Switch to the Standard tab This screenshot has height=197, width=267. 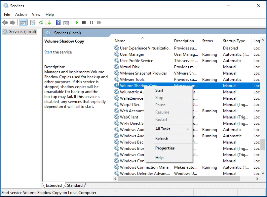pyautogui.click(x=75, y=185)
